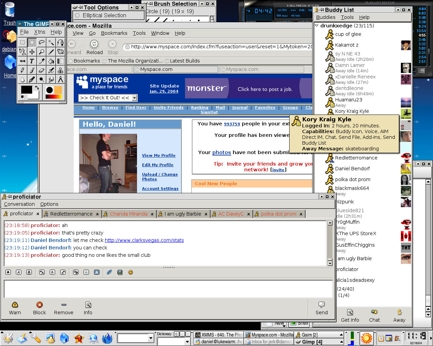Open the Buddies menu in Buddy List
Image resolution: width=433 pixels, height=346 pixels.
(326, 17)
